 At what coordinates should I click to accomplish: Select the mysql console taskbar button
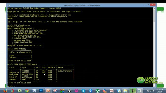140,91
